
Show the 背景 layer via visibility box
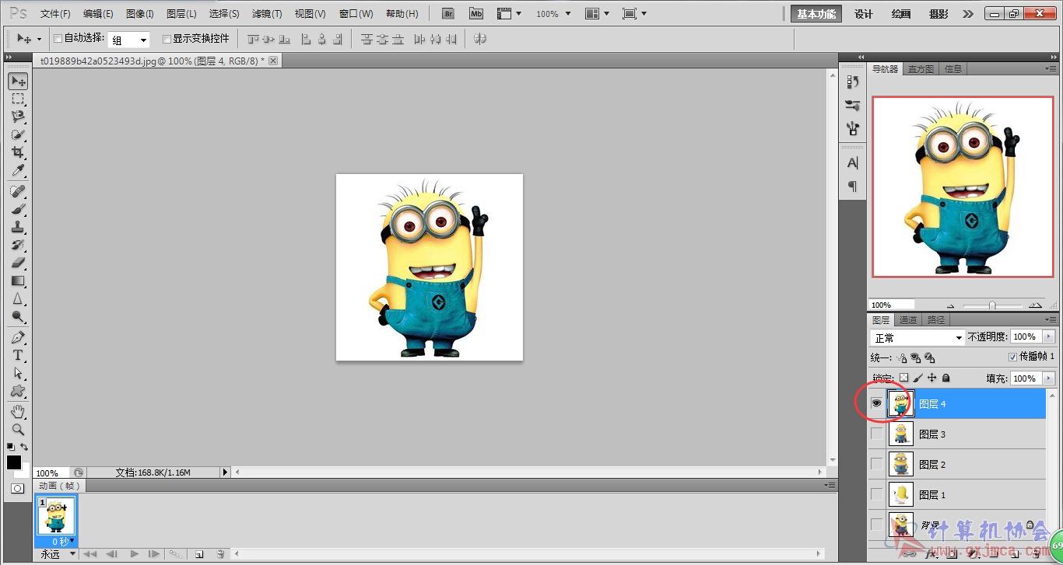[x=877, y=525]
